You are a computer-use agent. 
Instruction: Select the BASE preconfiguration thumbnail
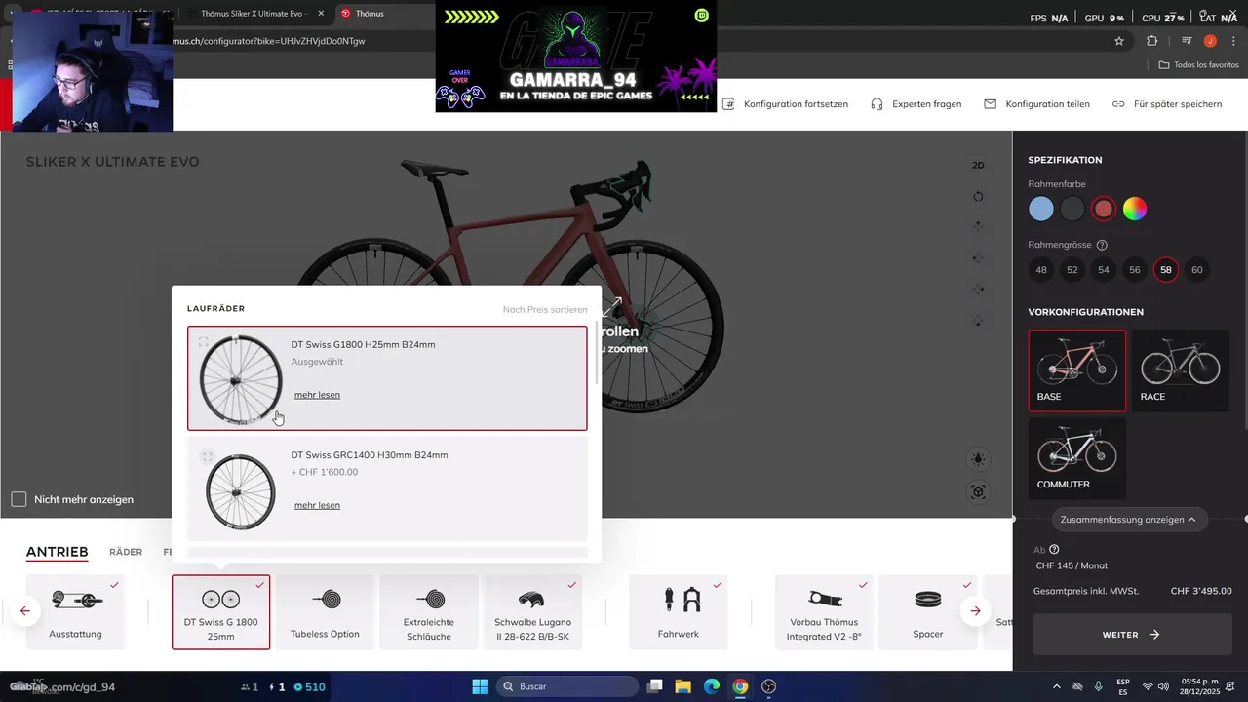[x=1077, y=370]
